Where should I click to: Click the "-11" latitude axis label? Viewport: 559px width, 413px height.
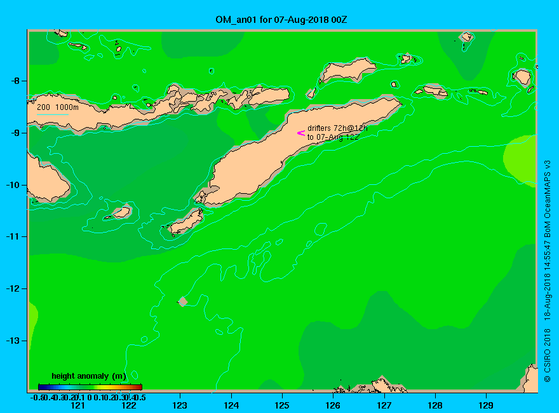[x=13, y=237]
